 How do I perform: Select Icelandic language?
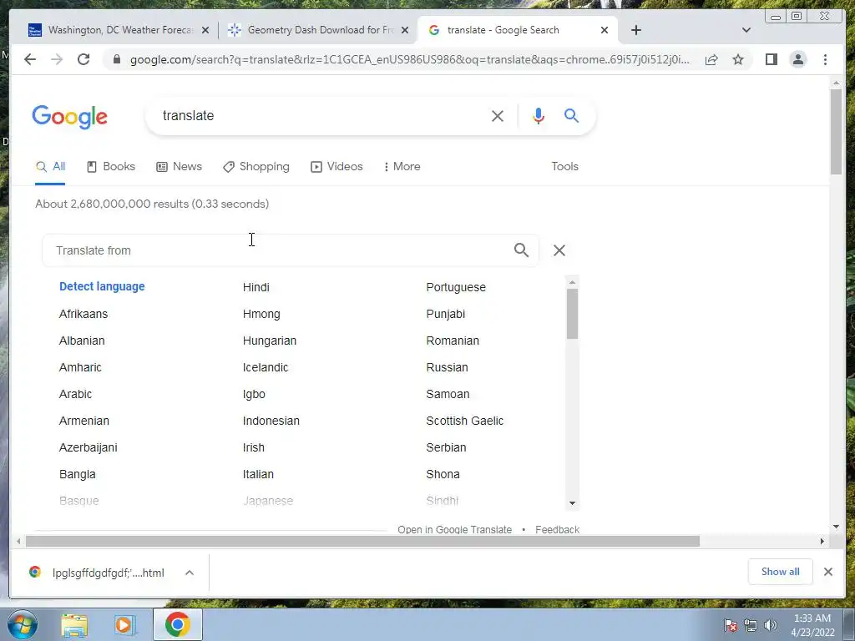pyautogui.click(x=265, y=367)
